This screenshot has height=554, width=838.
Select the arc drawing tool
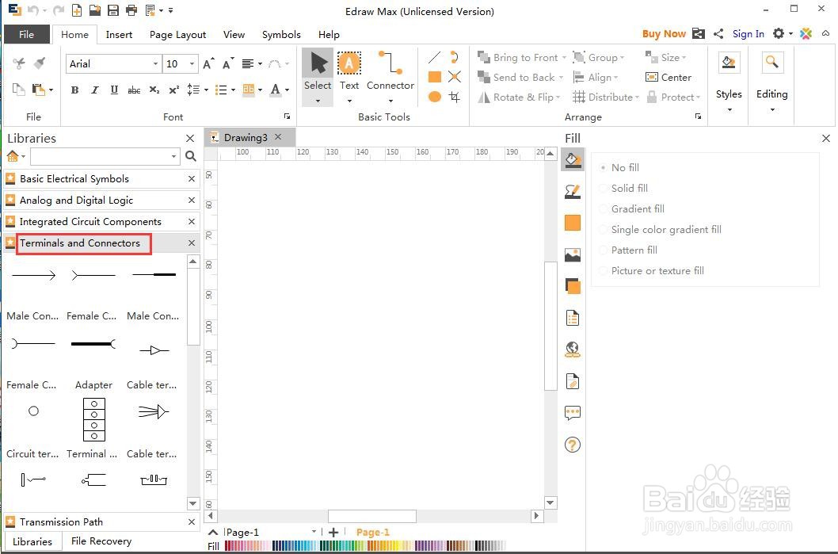(x=455, y=57)
